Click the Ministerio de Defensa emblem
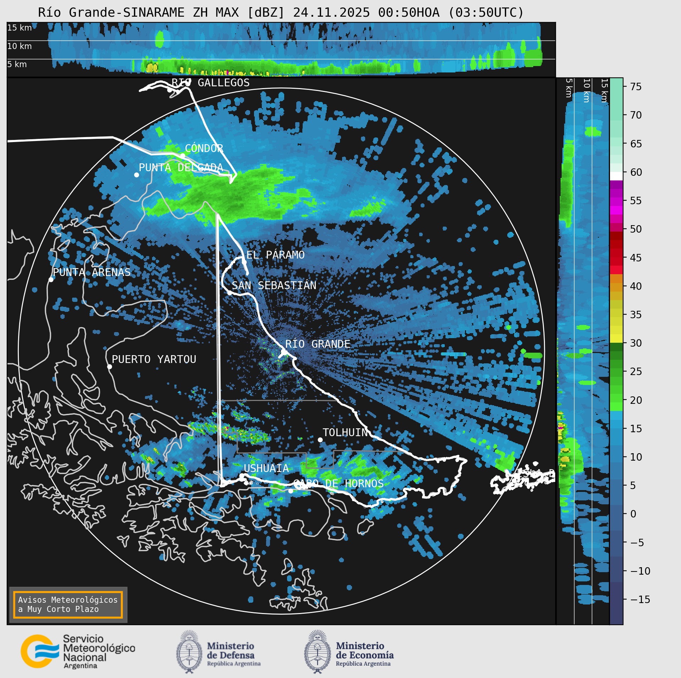This screenshot has height=678, width=681. pos(189,652)
